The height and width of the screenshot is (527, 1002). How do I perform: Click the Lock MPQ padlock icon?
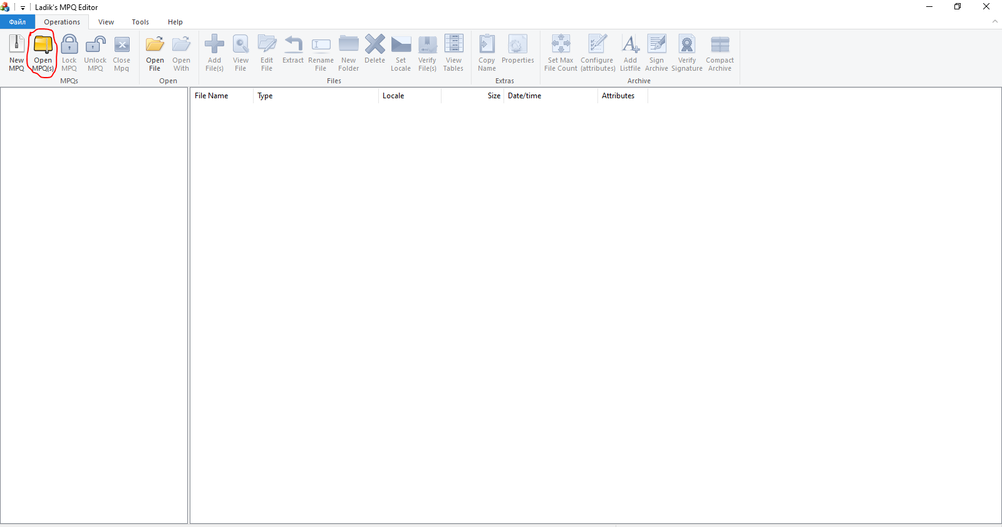70,44
